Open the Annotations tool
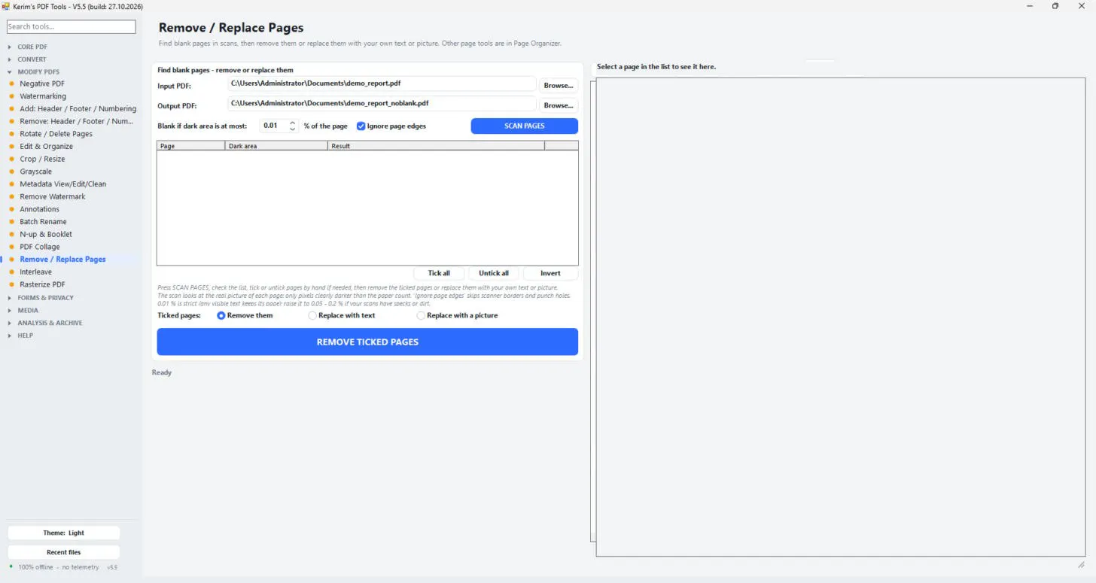This screenshot has height=583, width=1096. click(40, 209)
